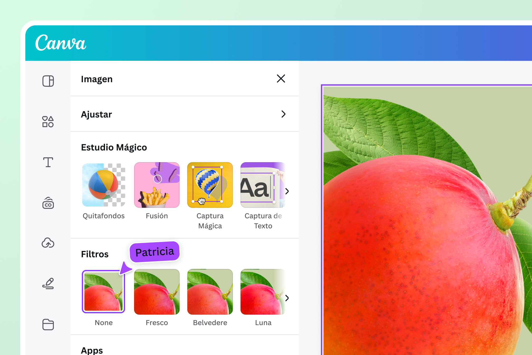Show more Estudio Mágico tools
This screenshot has width=532, height=355.
coord(287,191)
